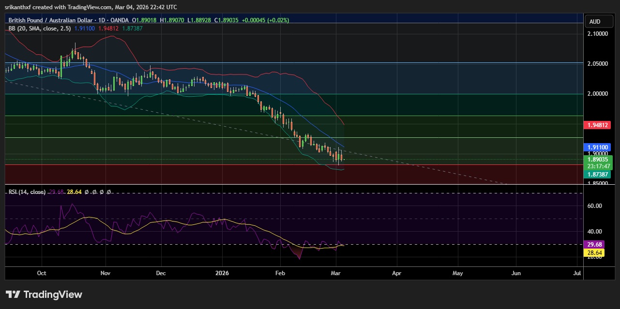Click the 2.10000 price axis label

597,34
